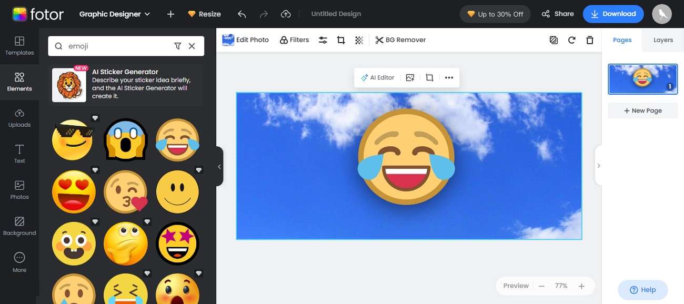Screen dimensions: 684x304
Task: Click the plus icon to create new design
Action: pyautogui.click(x=170, y=14)
